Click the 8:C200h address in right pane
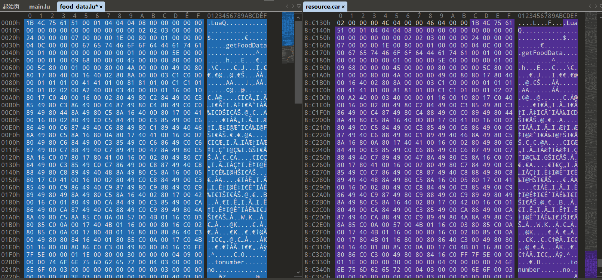The height and width of the screenshot is (280, 602). point(317,120)
